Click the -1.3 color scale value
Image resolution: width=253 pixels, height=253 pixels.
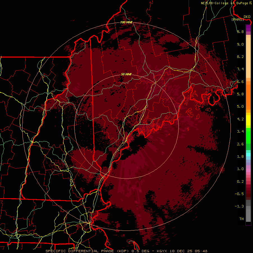click(239, 206)
